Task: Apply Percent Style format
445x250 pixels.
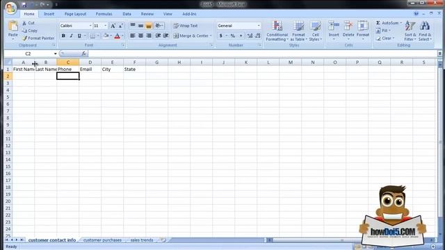Action: click(233, 35)
